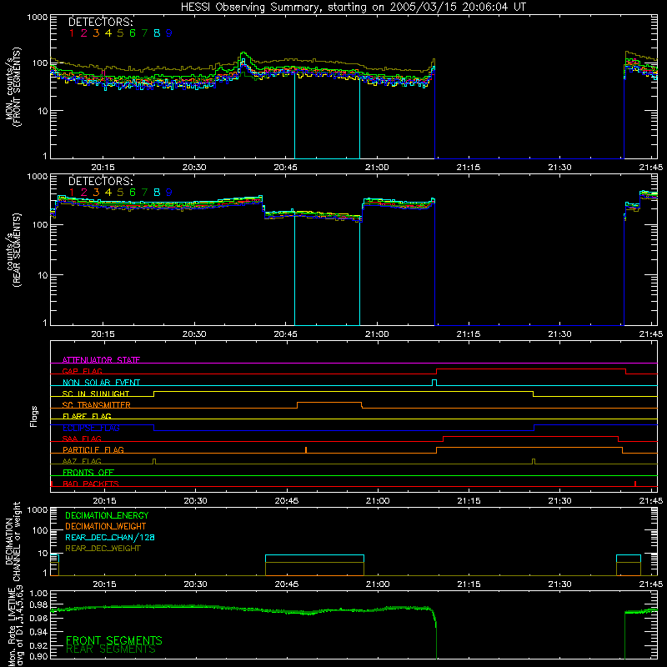The image size is (667, 667).
Task: Pick red detector 1 in rear segments legend
Action: (72, 193)
